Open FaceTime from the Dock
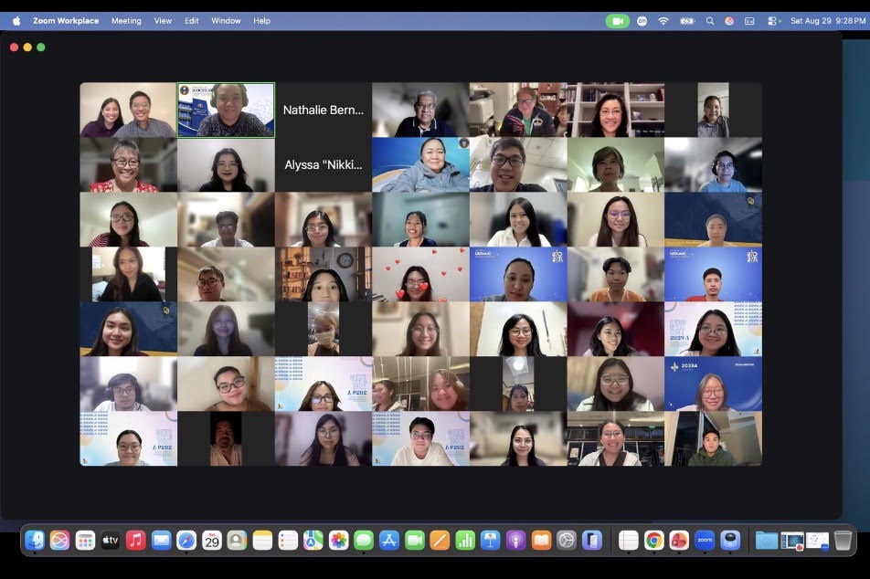Image resolution: width=870 pixels, height=579 pixels. coord(415,540)
